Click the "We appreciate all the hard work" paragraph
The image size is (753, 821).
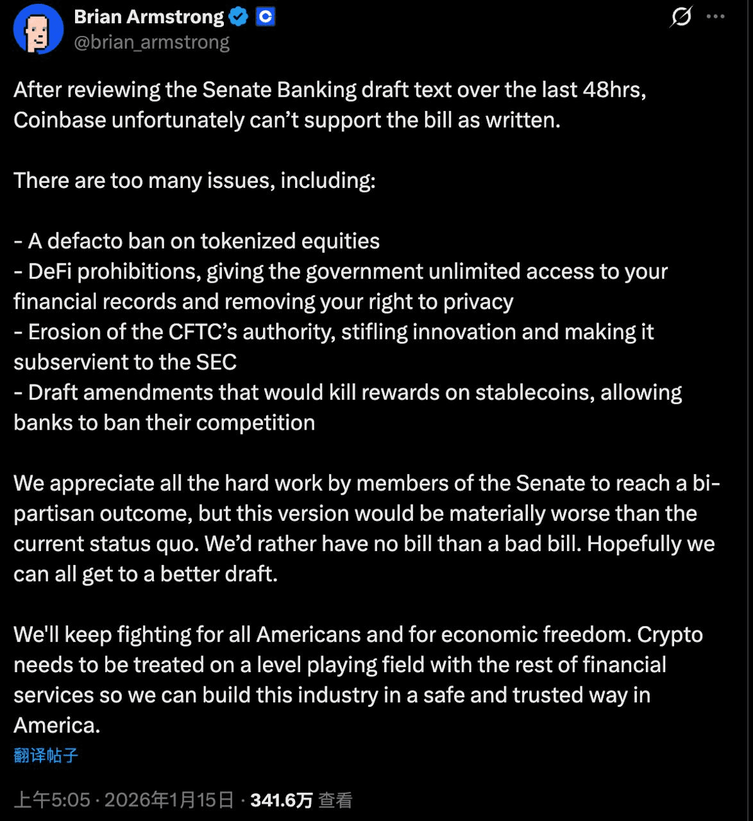tap(366, 528)
